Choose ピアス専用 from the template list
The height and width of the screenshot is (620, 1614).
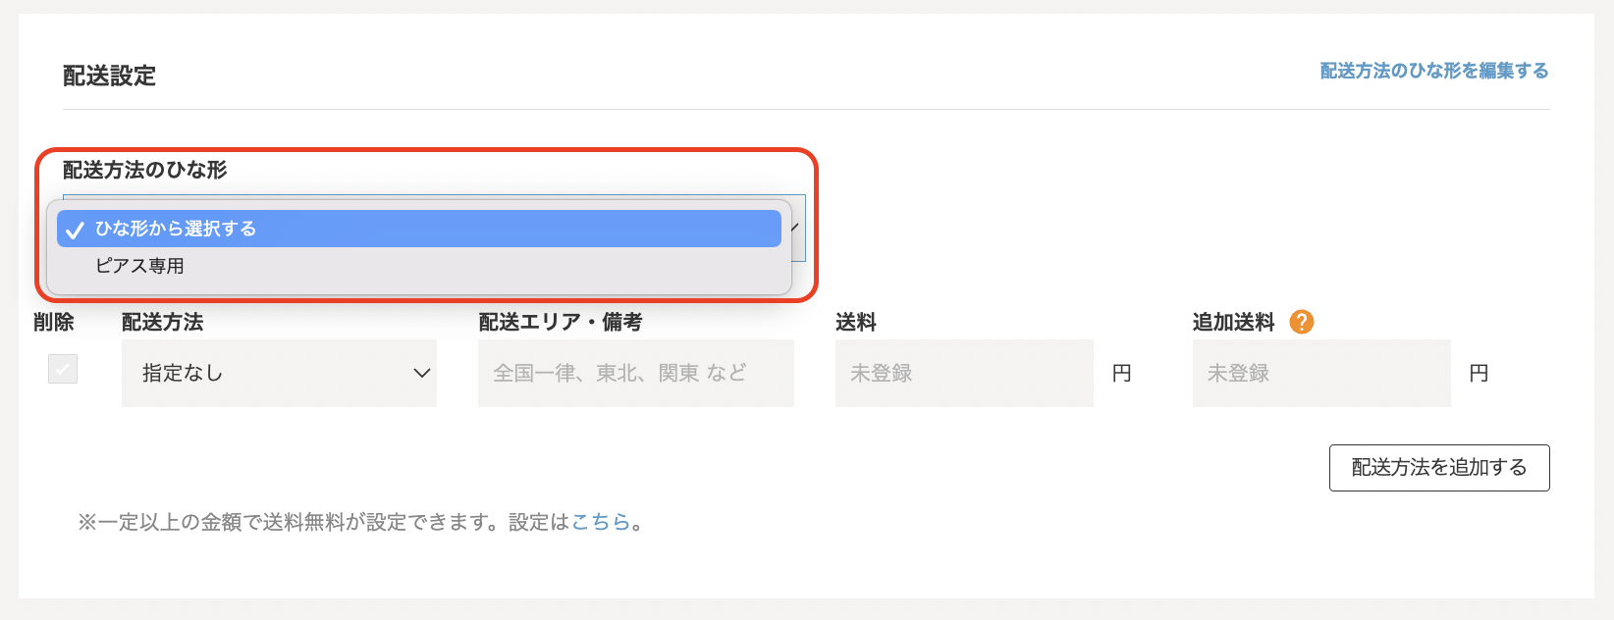pyautogui.click(x=139, y=266)
